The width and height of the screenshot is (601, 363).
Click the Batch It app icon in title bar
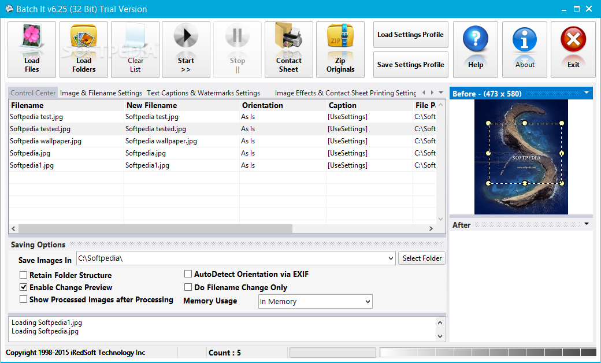9,9
